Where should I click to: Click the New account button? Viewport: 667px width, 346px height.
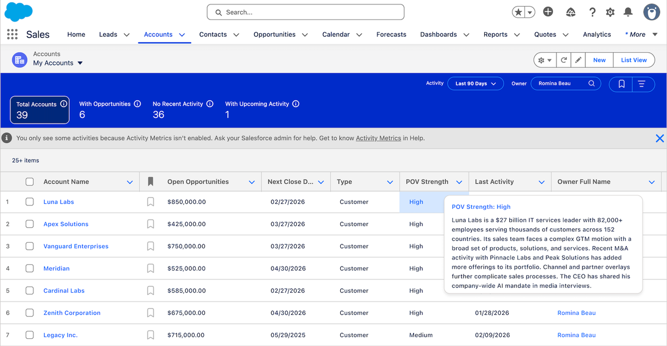tap(599, 60)
